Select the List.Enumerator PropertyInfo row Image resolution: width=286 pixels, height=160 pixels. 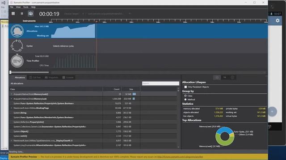[93, 127]
